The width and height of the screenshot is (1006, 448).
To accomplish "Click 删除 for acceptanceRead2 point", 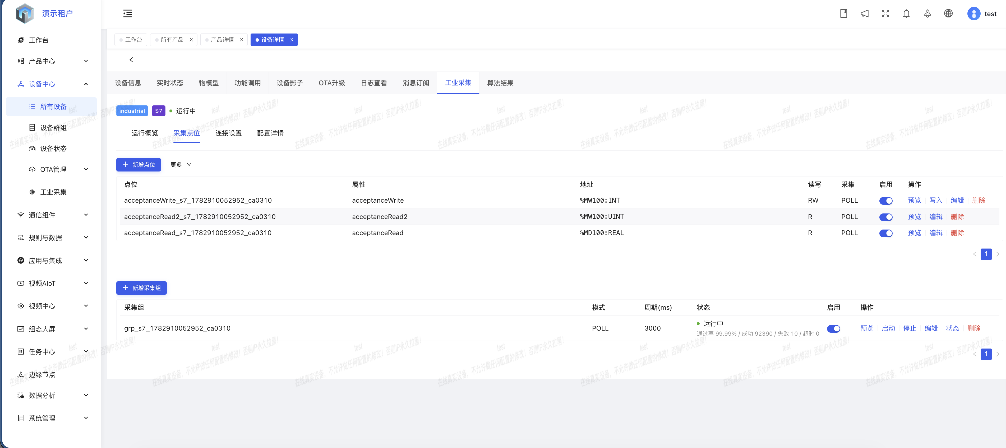I will point(957,217).
